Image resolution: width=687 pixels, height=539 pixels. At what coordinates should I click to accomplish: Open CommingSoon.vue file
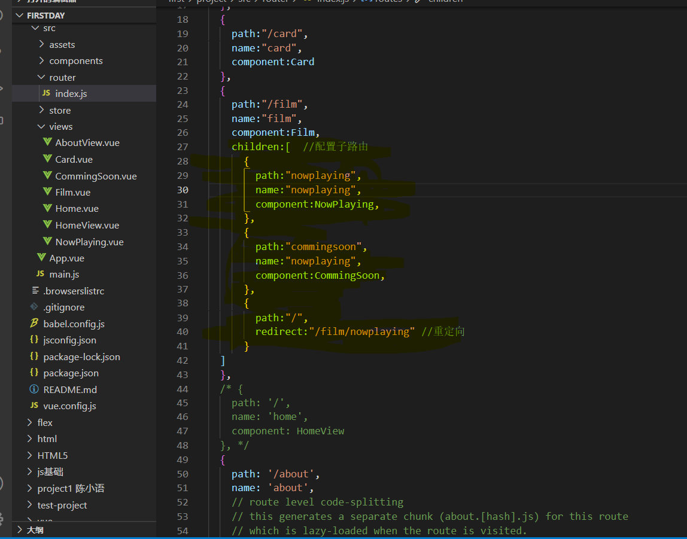click(x=96, y=176)
